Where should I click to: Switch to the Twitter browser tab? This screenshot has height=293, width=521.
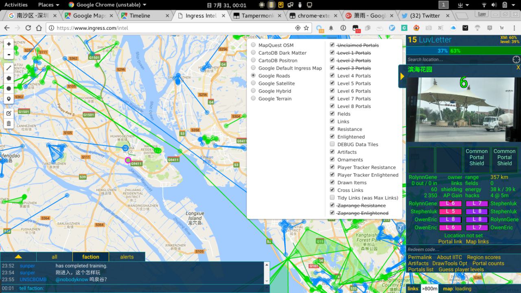[425, 15]
